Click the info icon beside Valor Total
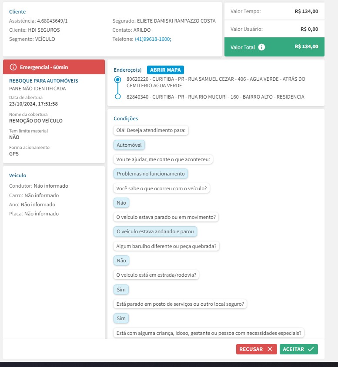The width and height of the screenshot is (338, 367). [261, 47]
